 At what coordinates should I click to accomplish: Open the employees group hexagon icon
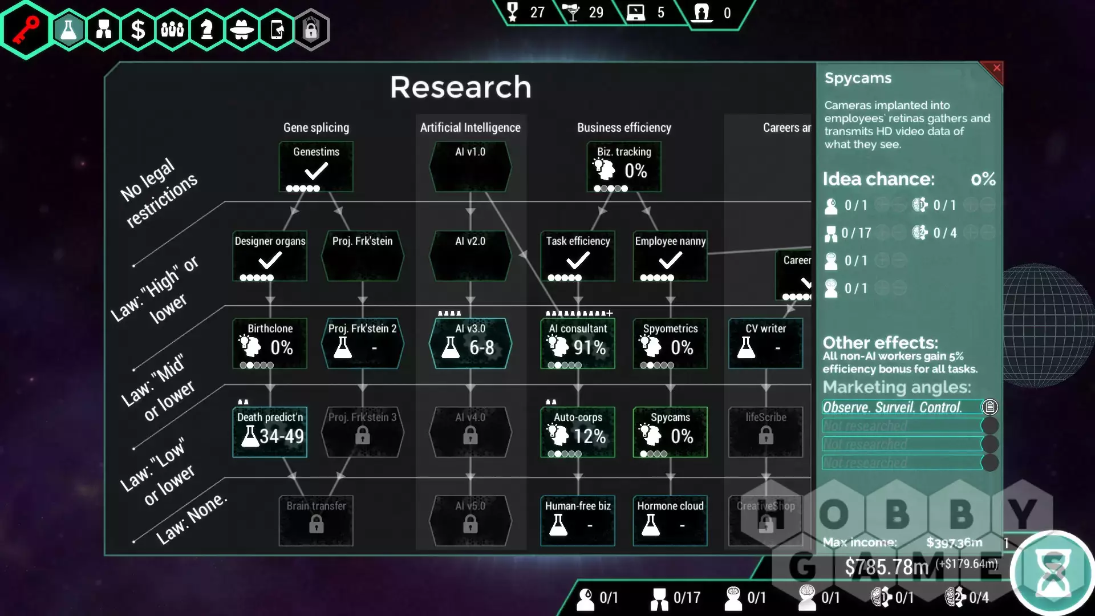click(x=172, y=30)
